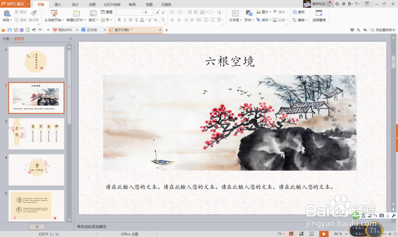
Task: Switch to Reading view icon in status bar
Action: pos(312,234)
